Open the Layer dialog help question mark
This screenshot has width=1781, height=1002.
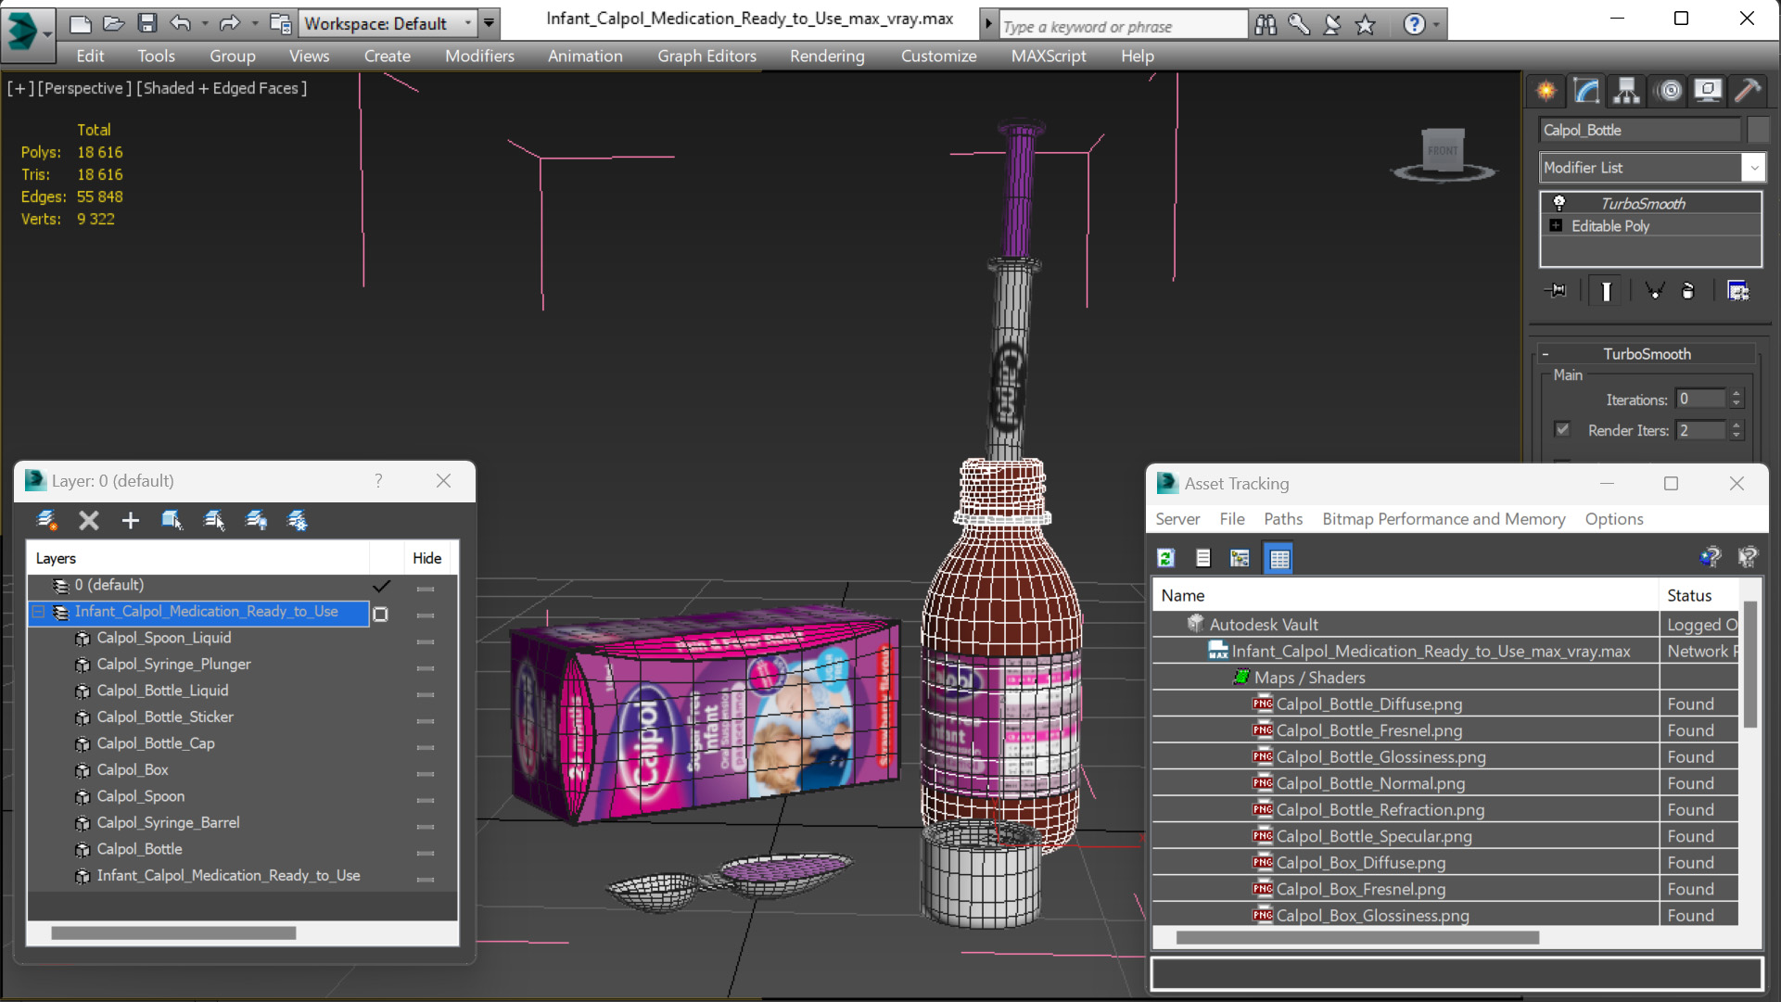click(378, 480)
